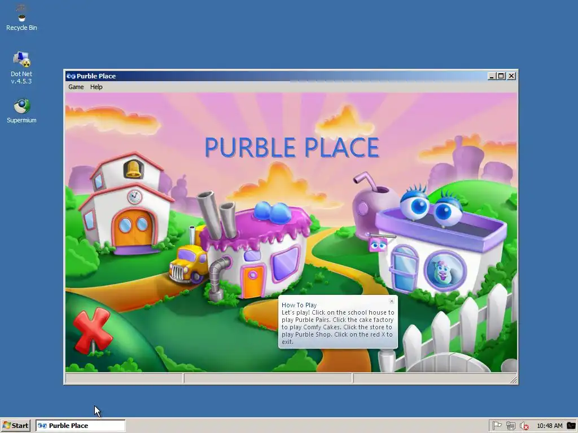Select the Dot Net v.4.5.3 desktop icon
This screenshot has width=578, height=433.
(x=21, y=68)
